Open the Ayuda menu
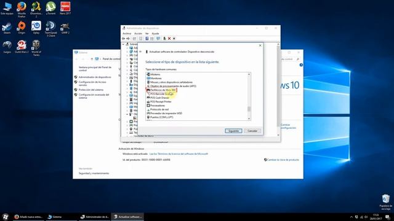 [156, 33]
